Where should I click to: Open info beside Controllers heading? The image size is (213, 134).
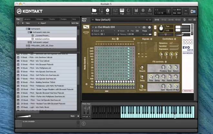[x=175, y=39]
